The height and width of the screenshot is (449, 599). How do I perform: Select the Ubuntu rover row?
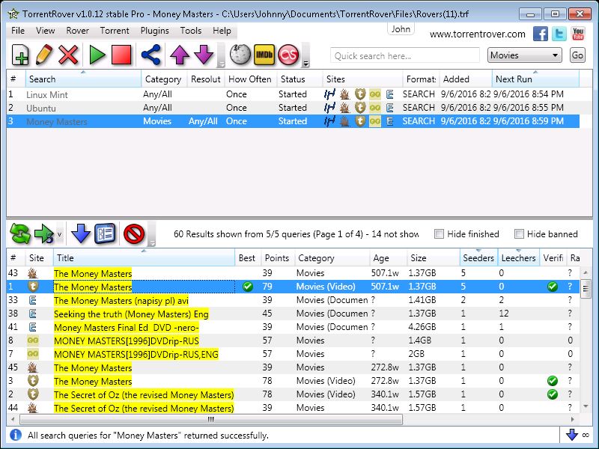[293, 108]
